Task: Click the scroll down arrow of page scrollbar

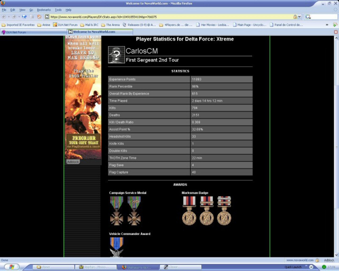Action: coord(336,255)
